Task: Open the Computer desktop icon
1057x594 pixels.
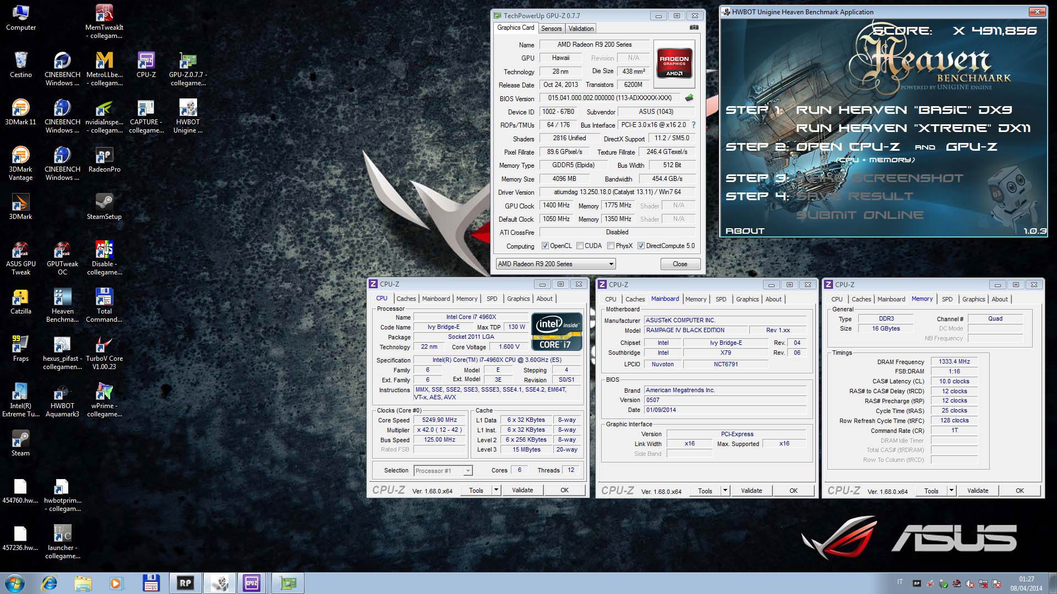Action: tap(20, 18)
